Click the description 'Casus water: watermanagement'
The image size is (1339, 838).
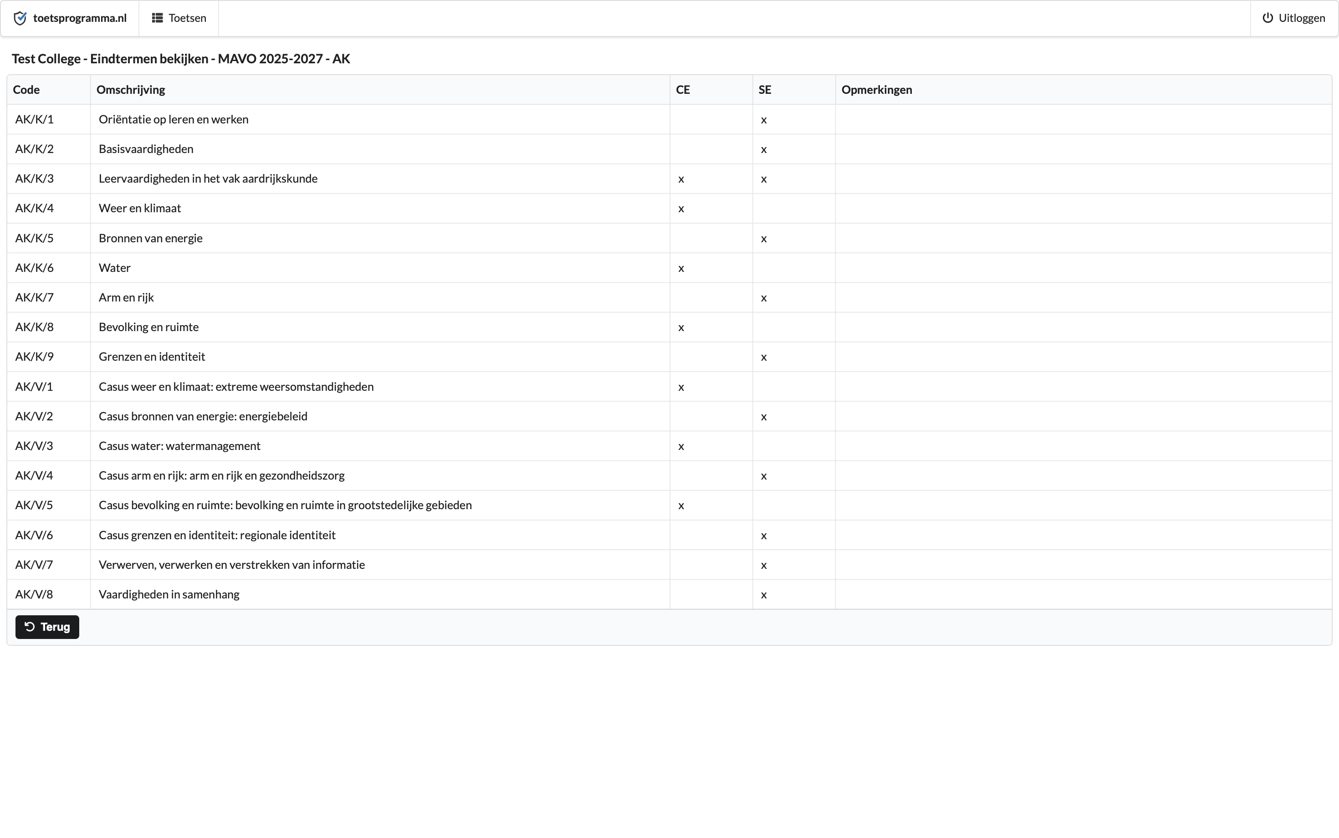(179, 446)
